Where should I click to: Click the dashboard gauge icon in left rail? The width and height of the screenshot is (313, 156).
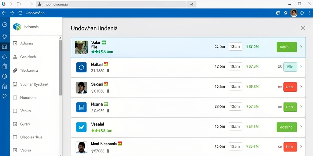pyautogui.click(x=5, y=25)
